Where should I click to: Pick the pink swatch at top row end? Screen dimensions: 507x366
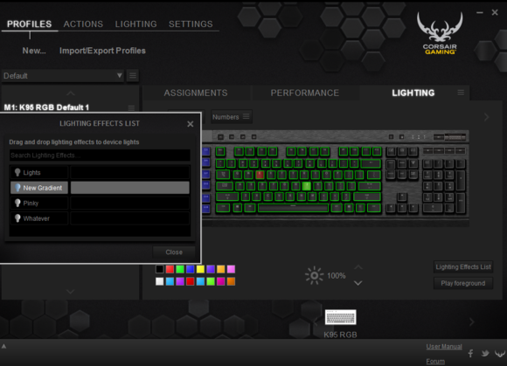pos(231,269)
